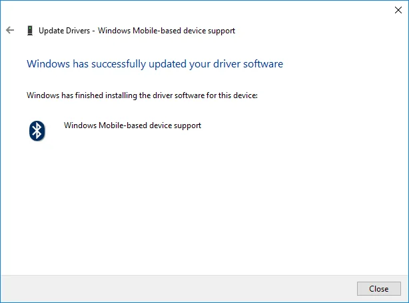Select 'Windows Mobile-based device support' beside the Bluetooth icon
409x303 pixels.
click(x=133, y=125)
